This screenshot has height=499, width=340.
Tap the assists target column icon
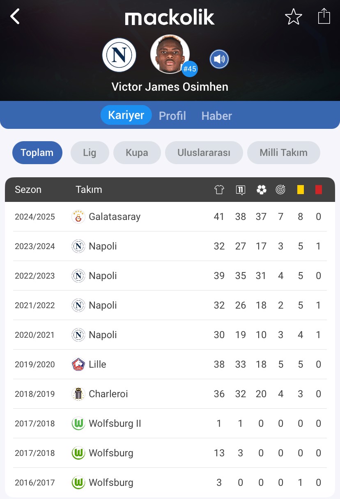pyautogui.click(x=280, y=190)
